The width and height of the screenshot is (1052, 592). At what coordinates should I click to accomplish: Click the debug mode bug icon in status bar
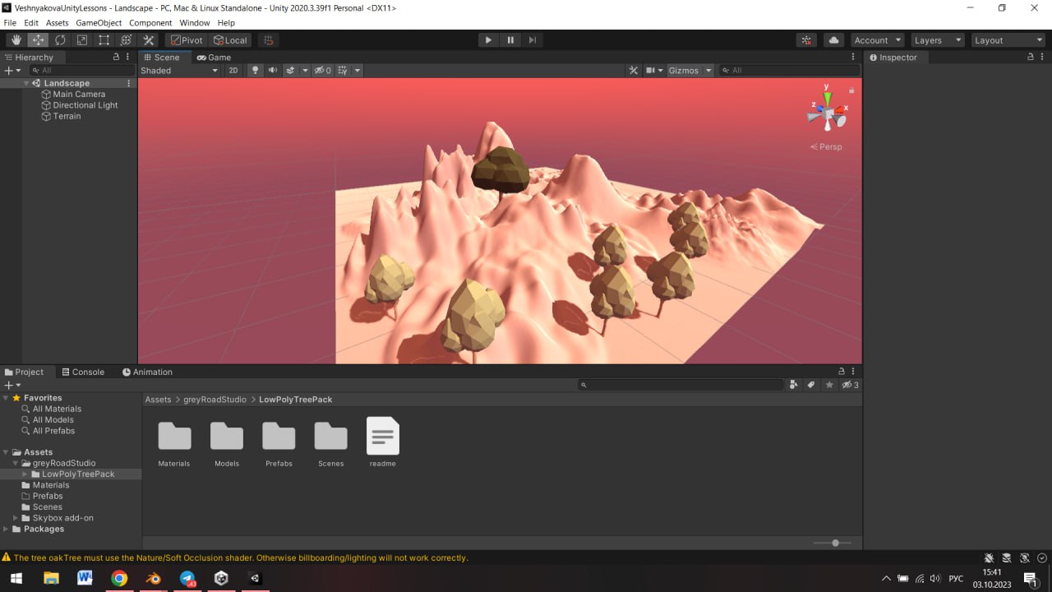pyautogui.click(x=989, y=557)
